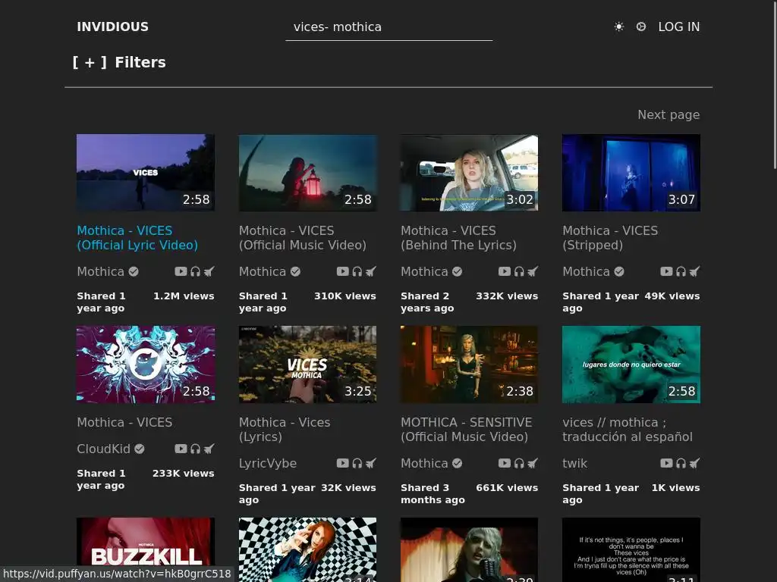Viewport: 777px width, 582px height.
Task: Select audio mode for CloudKid video
Action: point(195,449)
